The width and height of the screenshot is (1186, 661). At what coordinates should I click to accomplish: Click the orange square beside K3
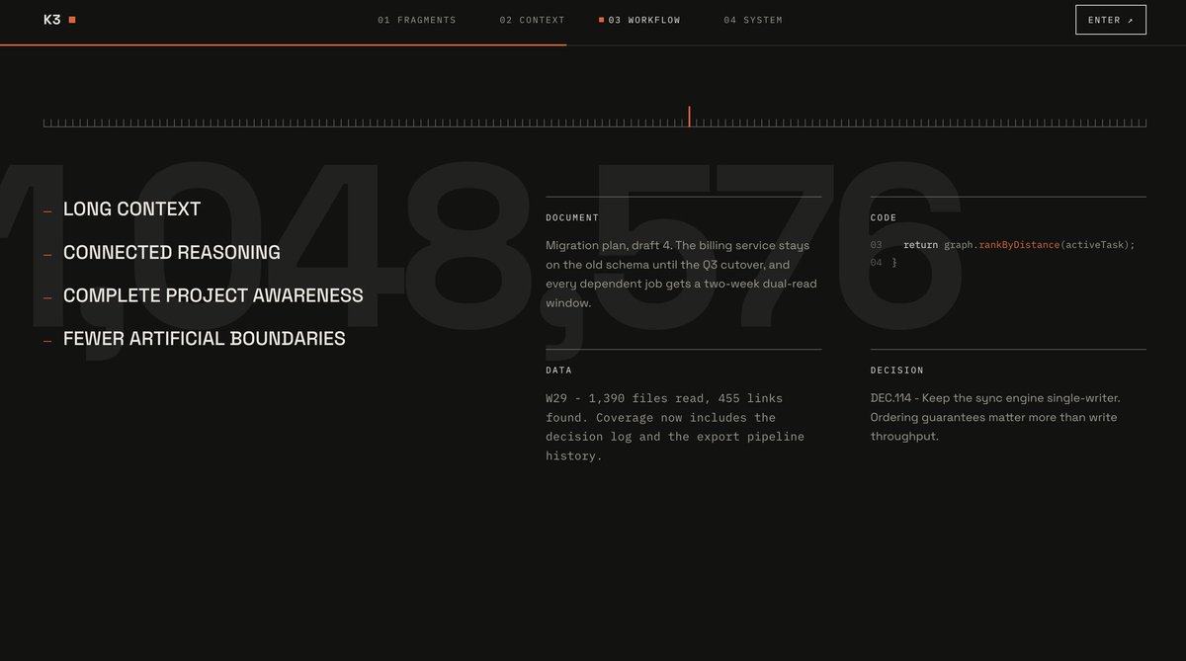click(x=72, y=20)
